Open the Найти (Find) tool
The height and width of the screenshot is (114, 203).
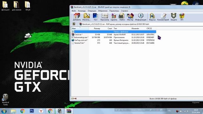(122, 17)
